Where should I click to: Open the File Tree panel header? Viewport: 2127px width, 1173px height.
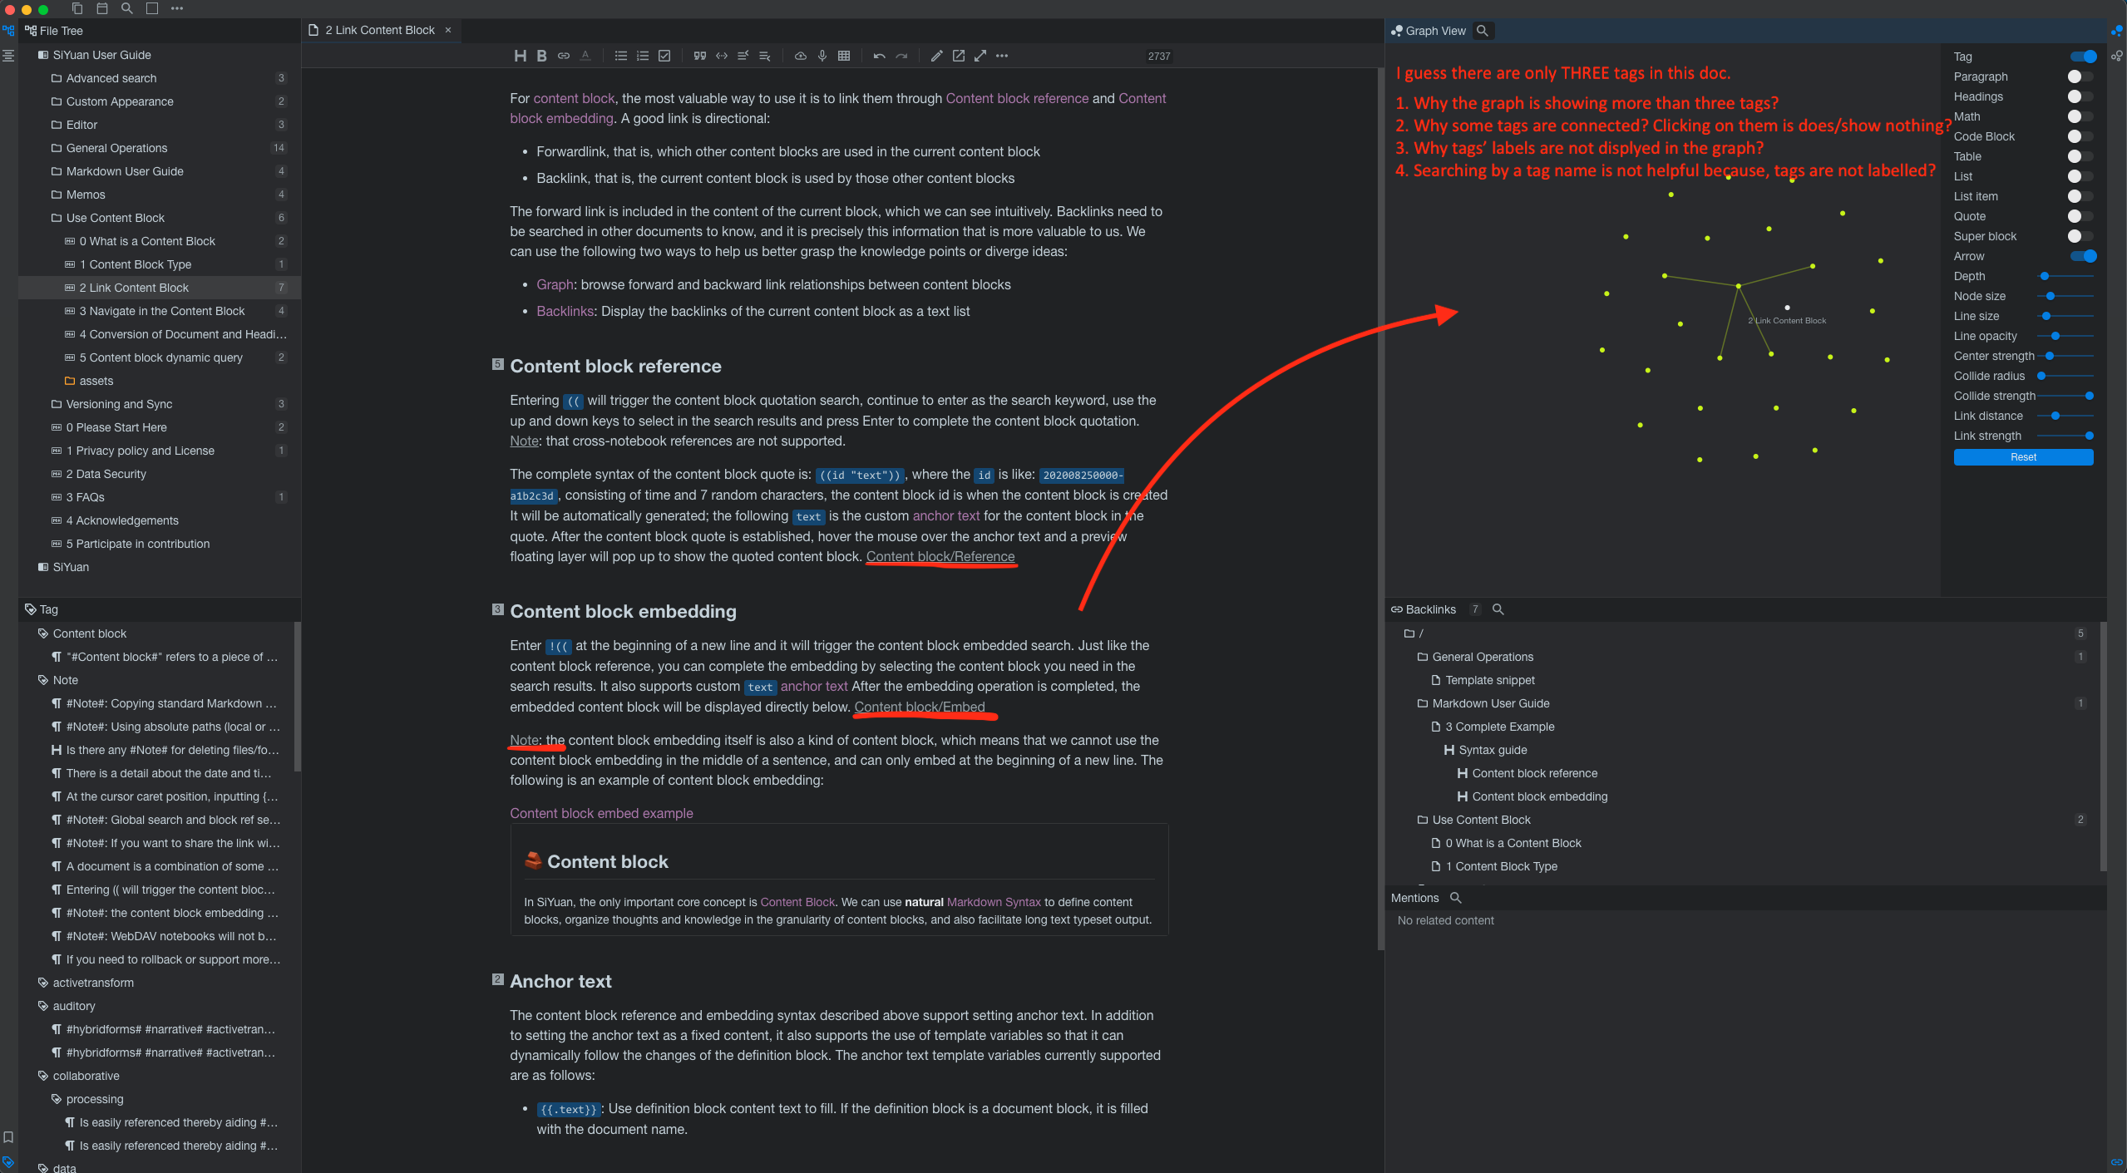coord(55,31)
